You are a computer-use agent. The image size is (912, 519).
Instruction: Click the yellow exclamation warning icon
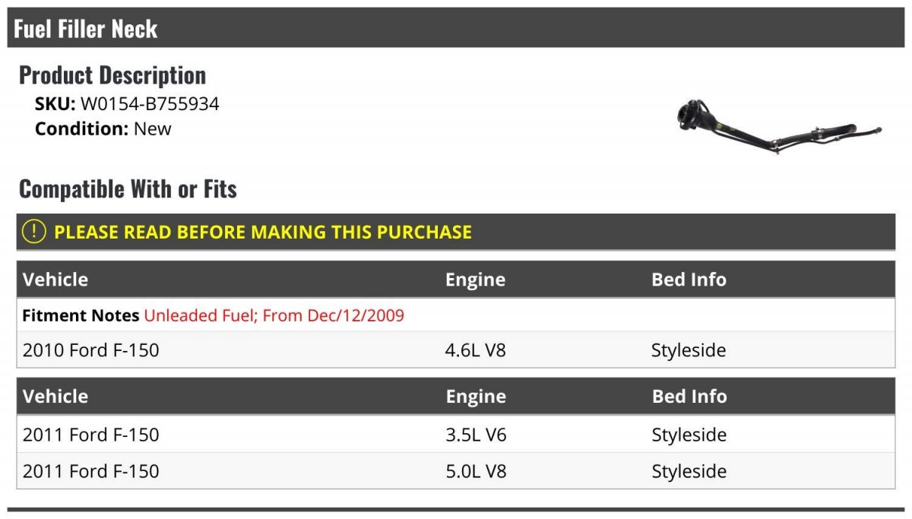(34, 232)
